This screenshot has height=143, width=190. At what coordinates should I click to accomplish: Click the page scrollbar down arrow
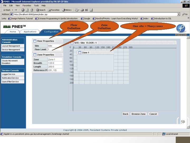click(x=188, y=127)
